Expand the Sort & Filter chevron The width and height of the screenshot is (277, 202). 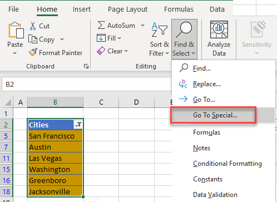click(167, 53)
